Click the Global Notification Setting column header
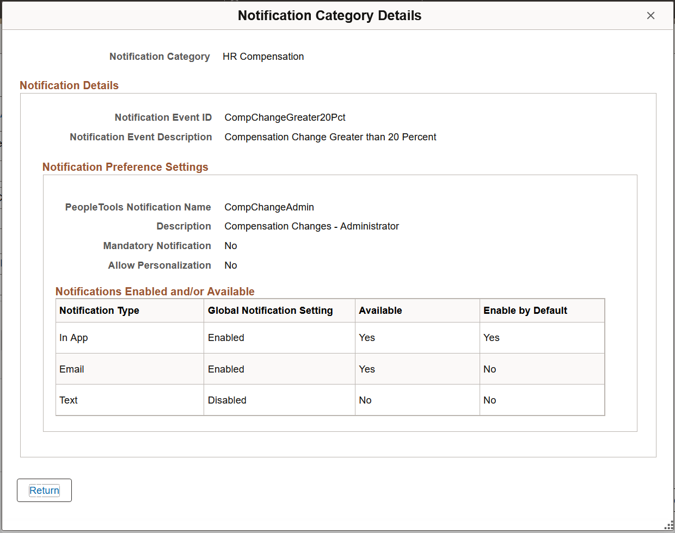The image size is (675, 533). tap(279, 311)
